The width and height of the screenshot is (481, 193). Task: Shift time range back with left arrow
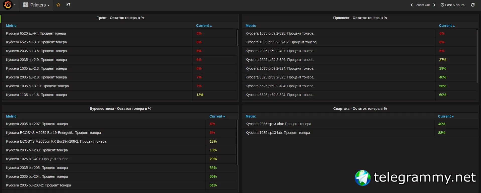tap(411, 5)
